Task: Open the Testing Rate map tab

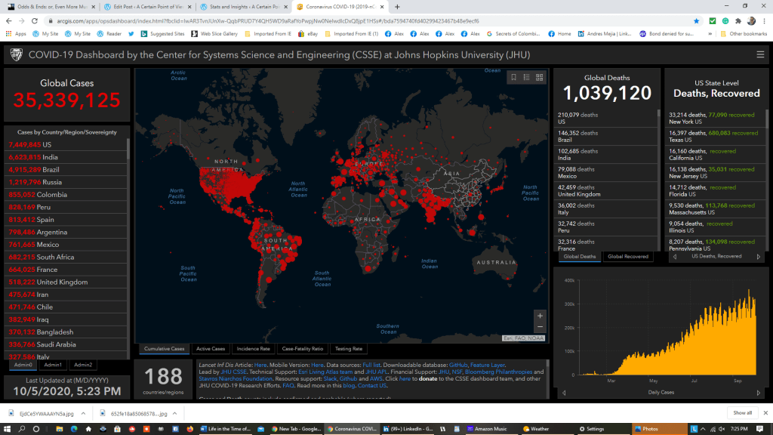Action: click(348, 349)
